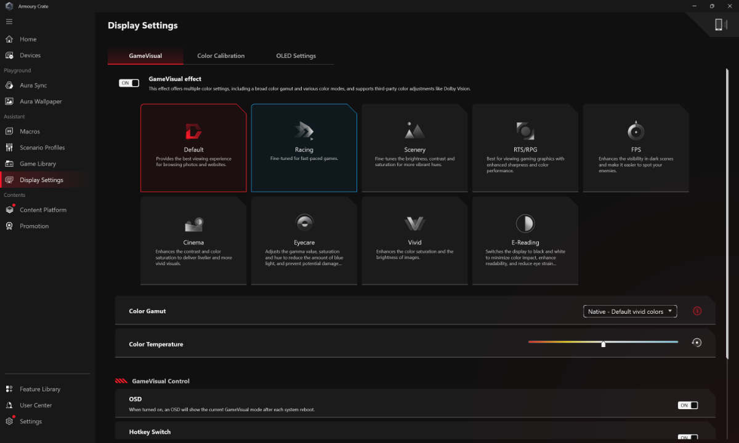The height and width of the screenshot is (443, 739).
Task: Choose the Eyecare mode icon
Action: (x=304, y=223)
